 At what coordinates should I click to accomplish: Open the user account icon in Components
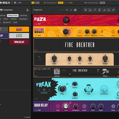[x=27, y=10]
